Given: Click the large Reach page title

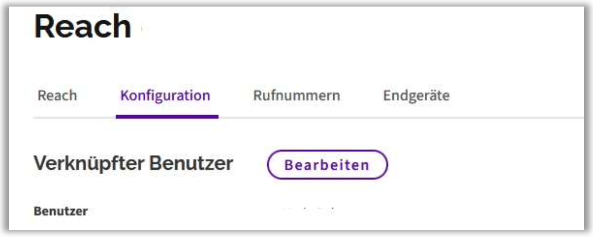Looking at the screenshot, I should 83,27.
